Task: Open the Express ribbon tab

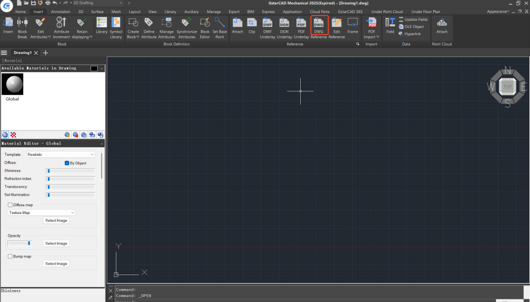Action: click(269, 11)
